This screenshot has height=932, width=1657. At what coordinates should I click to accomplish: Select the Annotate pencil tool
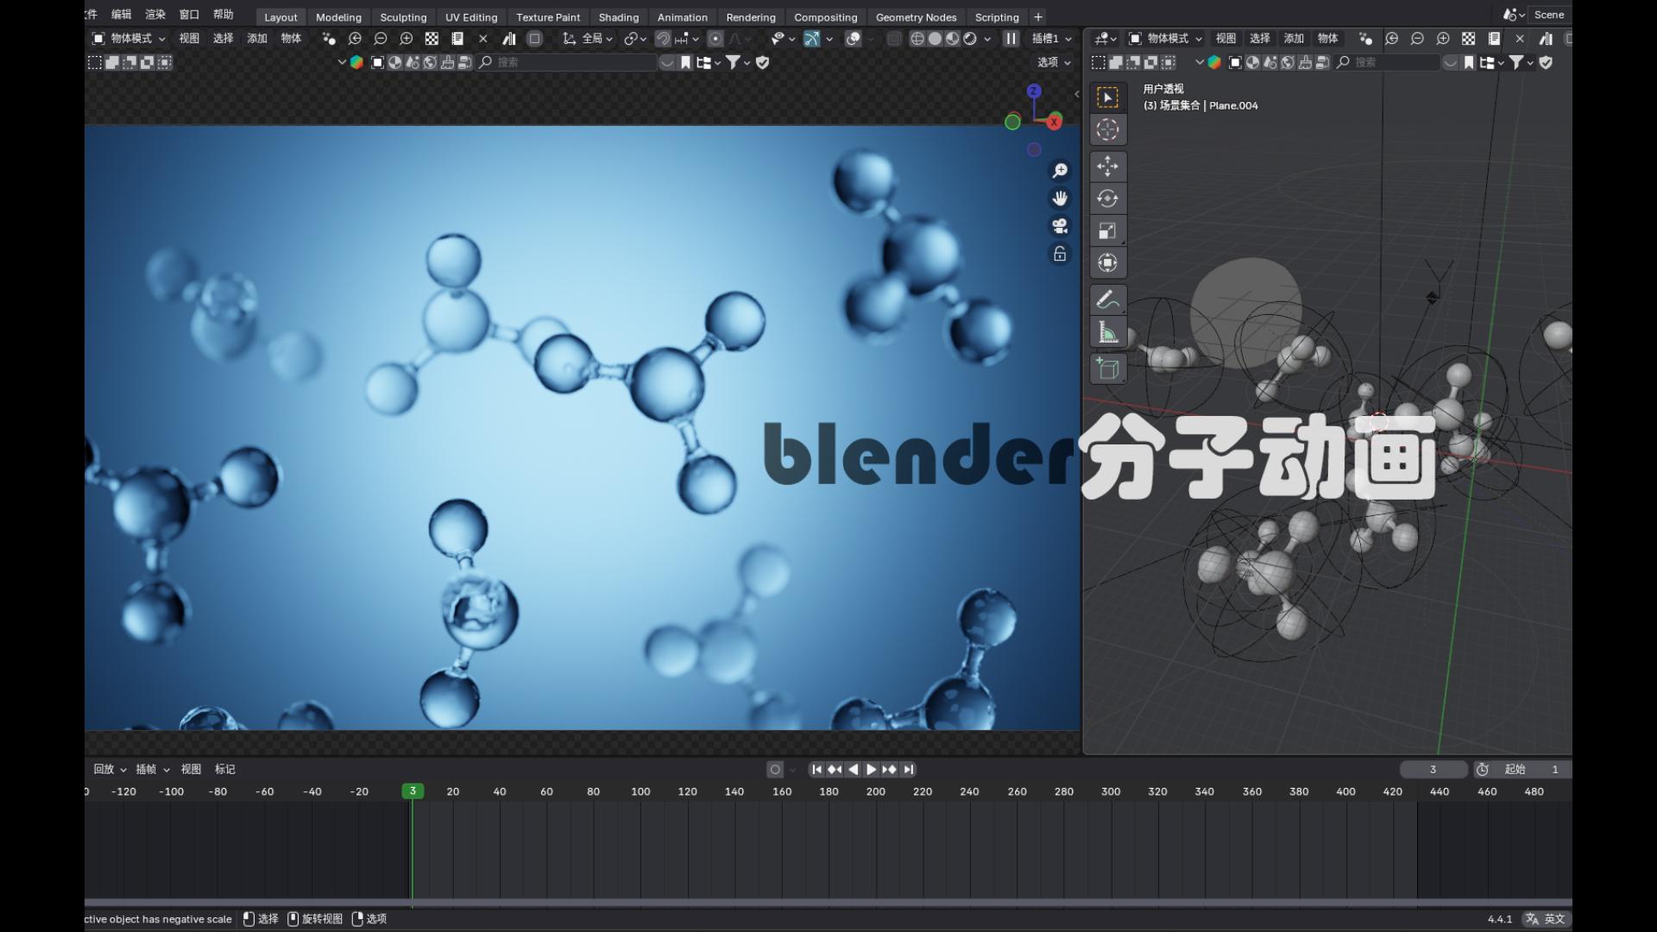coord(1107,299)
